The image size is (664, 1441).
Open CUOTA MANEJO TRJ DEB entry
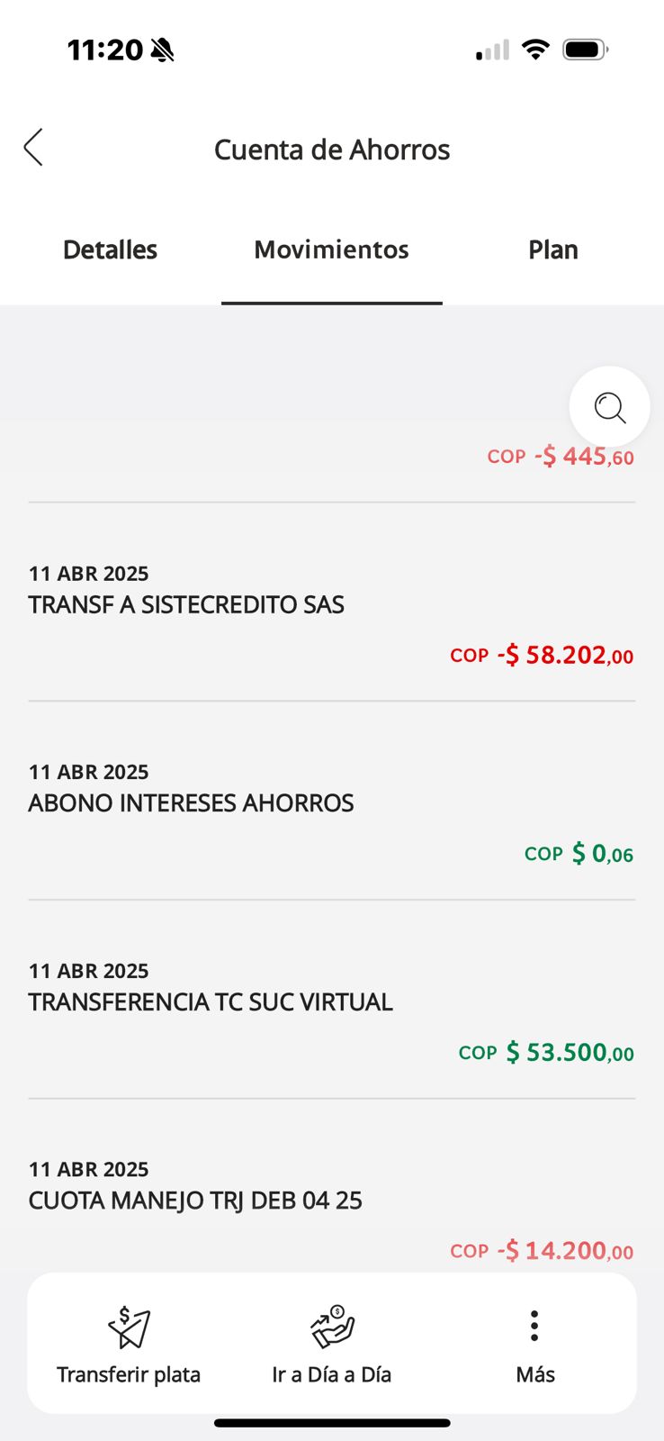tap(195, 1201)
